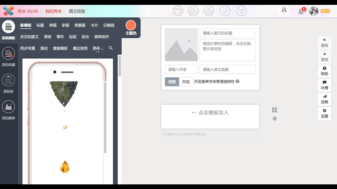The image size is (337, 189).
Task: Switch to 卡片 templates tab
Action: 94,26
